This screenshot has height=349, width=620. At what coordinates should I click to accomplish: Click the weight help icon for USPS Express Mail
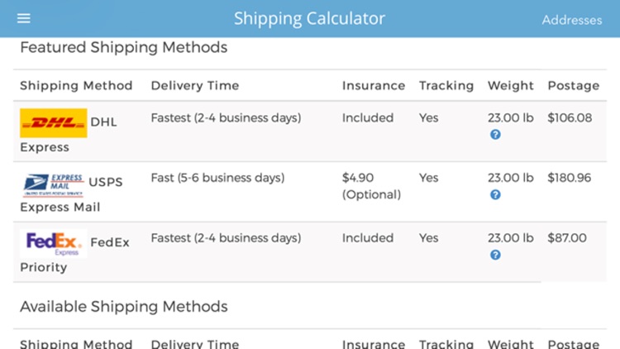coord(495,194)
